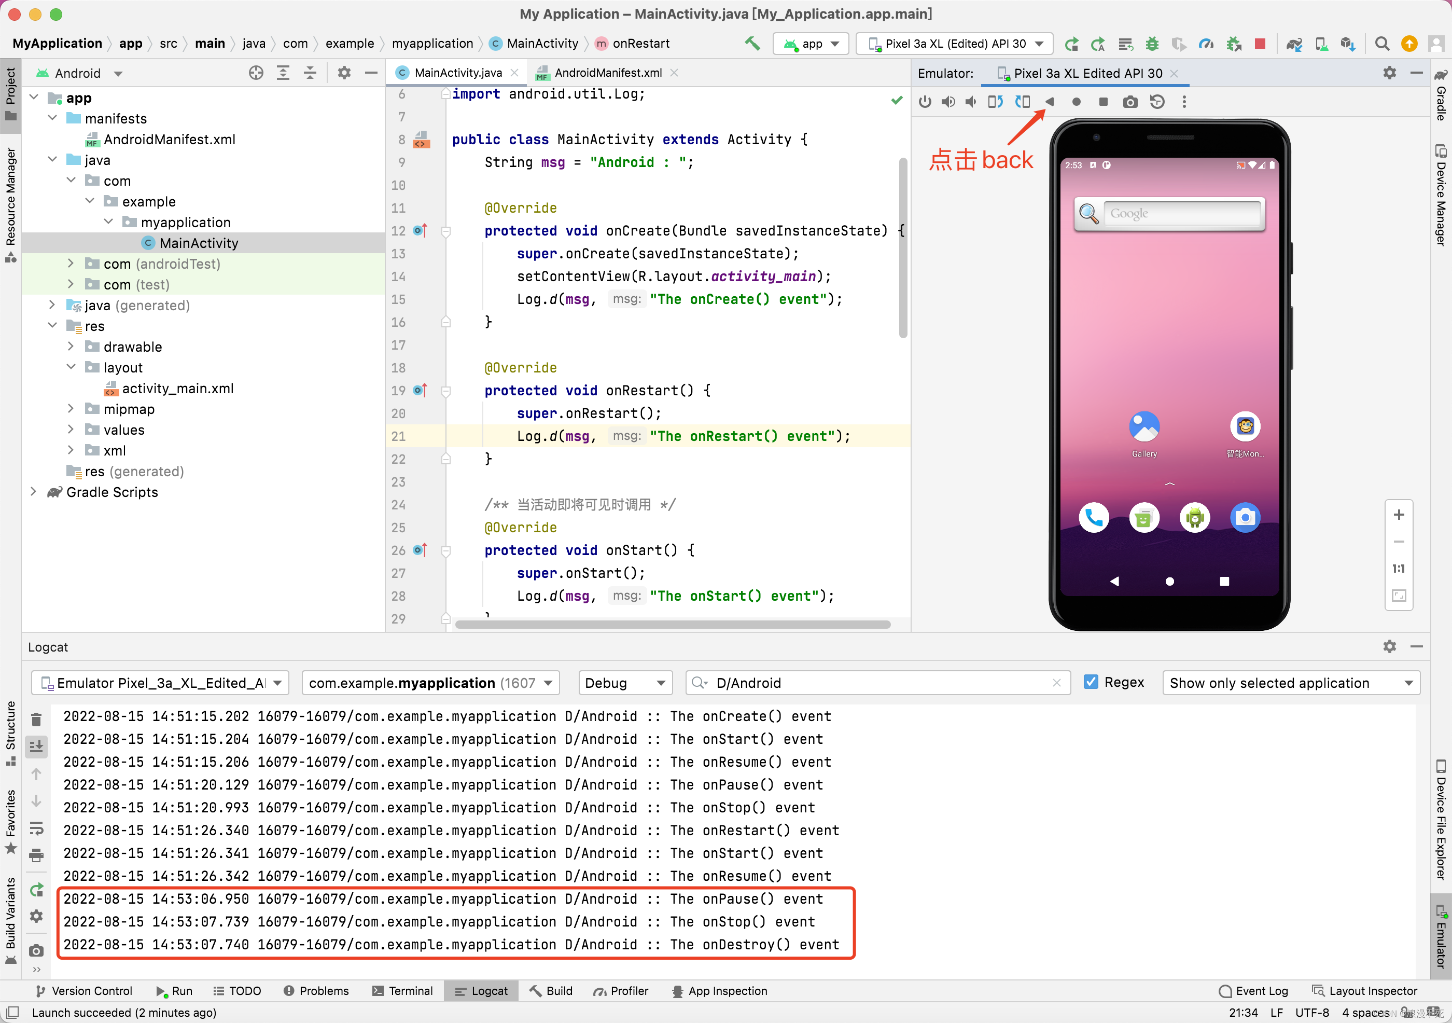Open the Terminal tool window tab
Image resolution: width=1452 pixels, height=1023 pixels.
pyautogui.click(x=403, y=991)
